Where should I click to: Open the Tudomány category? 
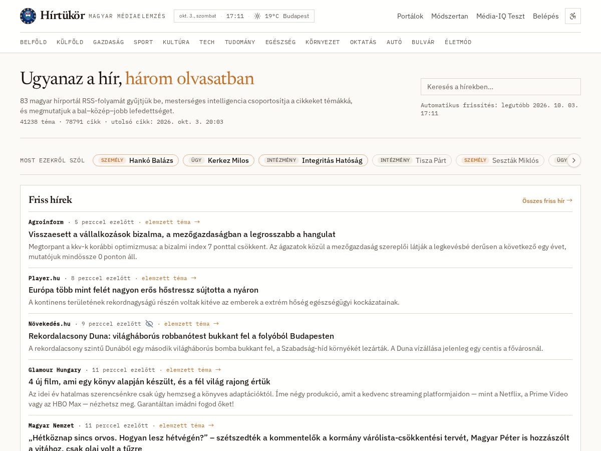tap(240, 42)
